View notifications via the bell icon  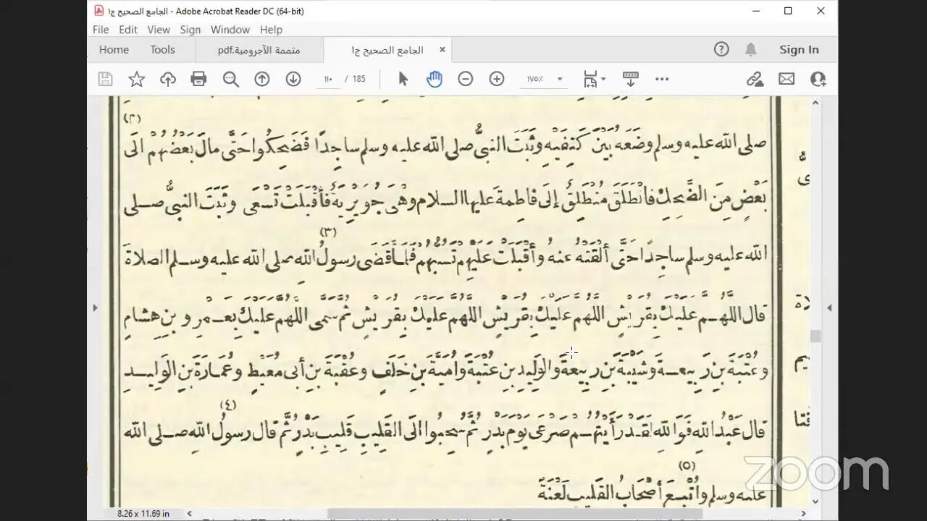751,49
